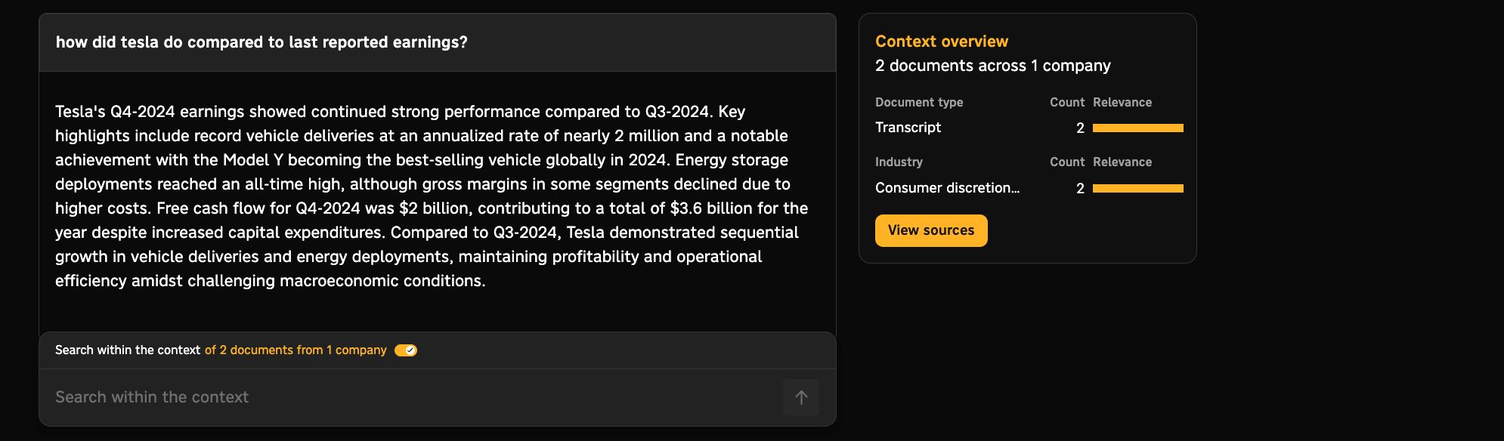The width and height of the screenshot is (1504, 441).
Task: Click the Document type column header
Action: pyautogui.click(x=919, y=103)
